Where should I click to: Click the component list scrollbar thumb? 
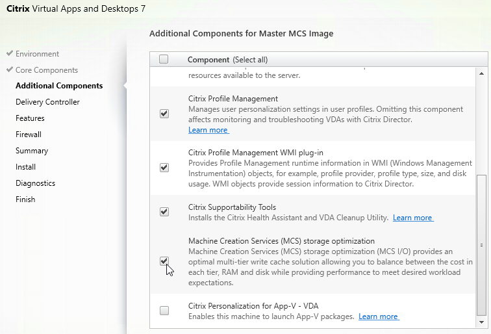(x=481, y=246)
